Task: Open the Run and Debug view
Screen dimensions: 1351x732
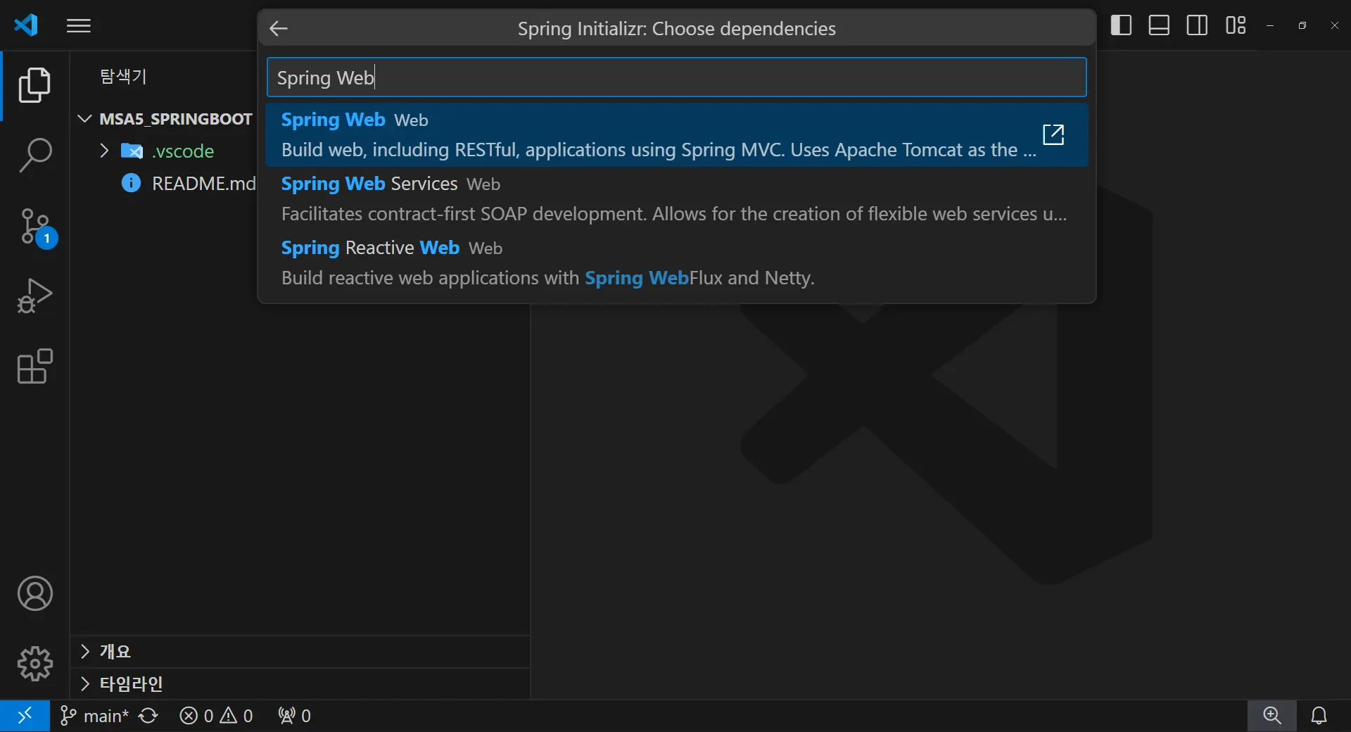Action: (x=34, y=296)
